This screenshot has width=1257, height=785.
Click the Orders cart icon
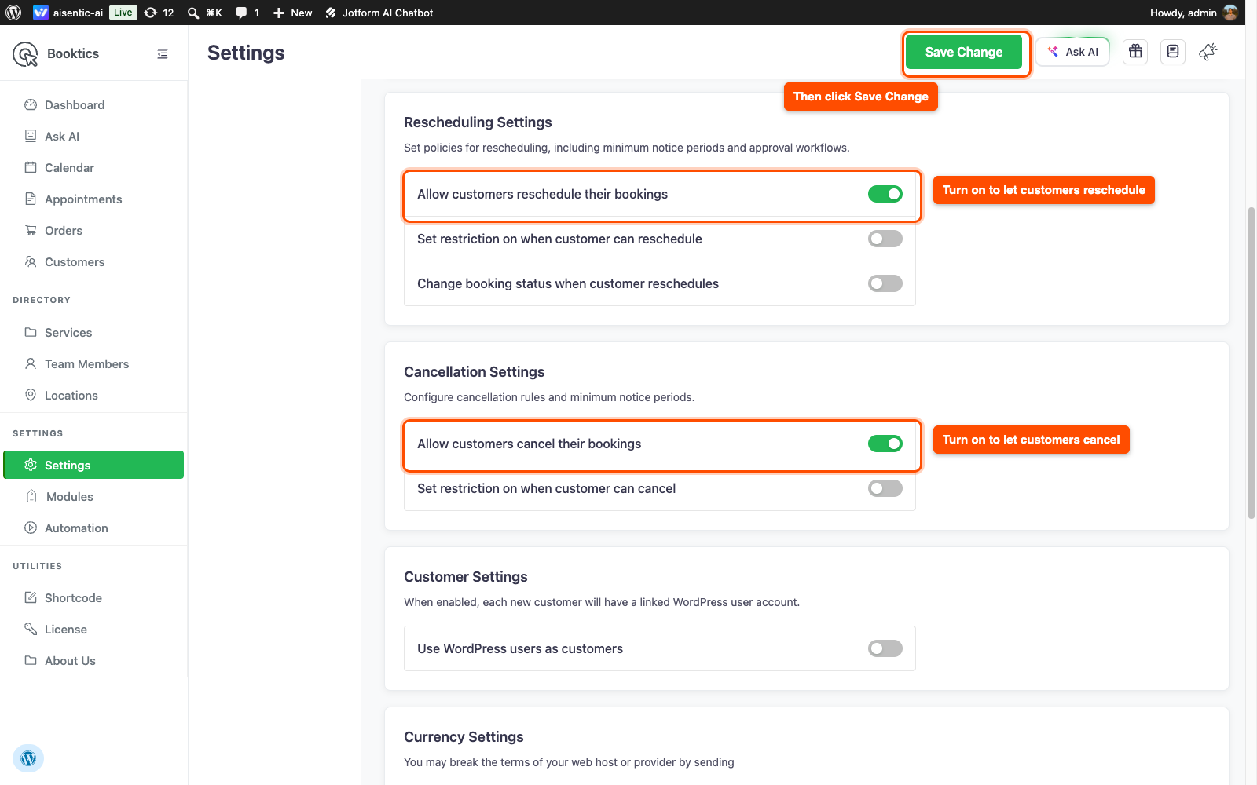click(x=31, y=231)
